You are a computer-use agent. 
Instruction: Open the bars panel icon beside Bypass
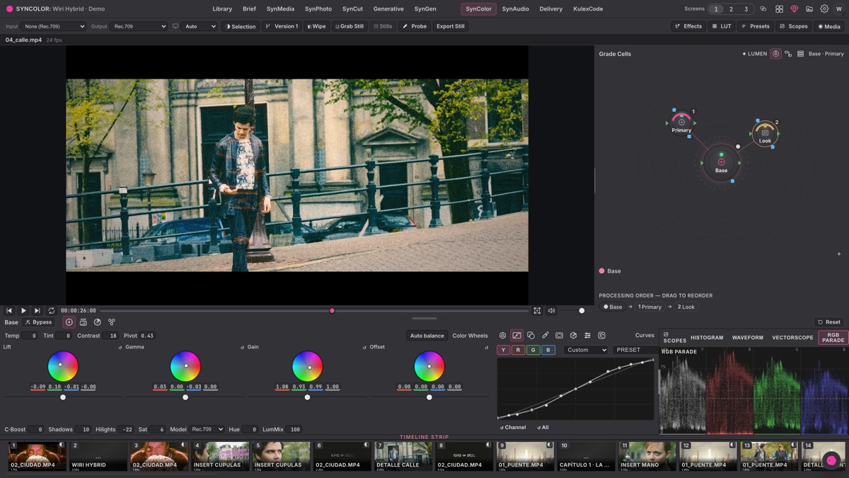[83, 322]
